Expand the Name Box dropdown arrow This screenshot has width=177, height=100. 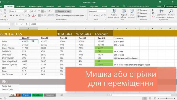9,24
